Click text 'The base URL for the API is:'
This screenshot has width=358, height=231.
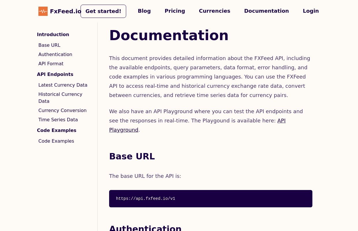tap(145, 176)
